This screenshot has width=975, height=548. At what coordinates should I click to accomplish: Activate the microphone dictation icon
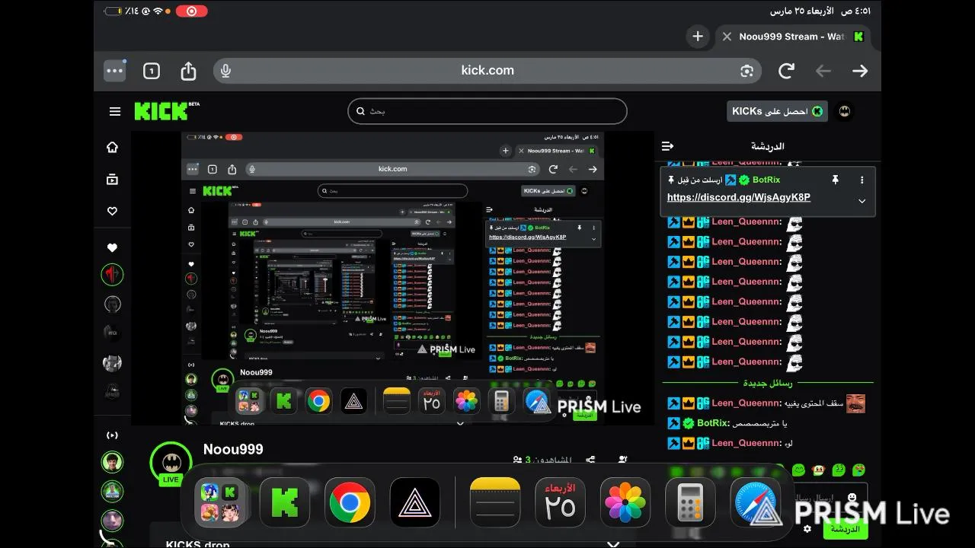(225, 71)
